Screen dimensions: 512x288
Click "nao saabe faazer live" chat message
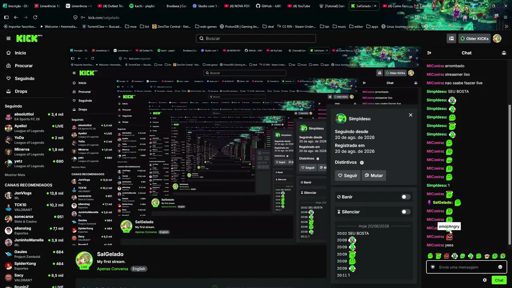(x=463, y=83)
